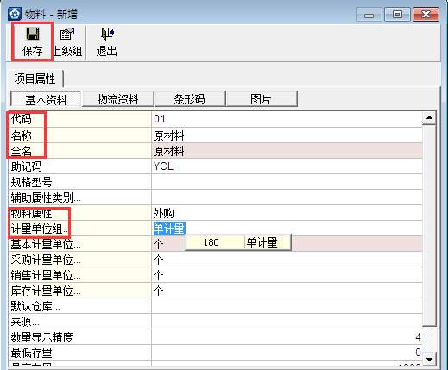The width and height of the screenshot is (448, 370).
Task: Click the 采购计量单位 label
Action: (46, 260)
